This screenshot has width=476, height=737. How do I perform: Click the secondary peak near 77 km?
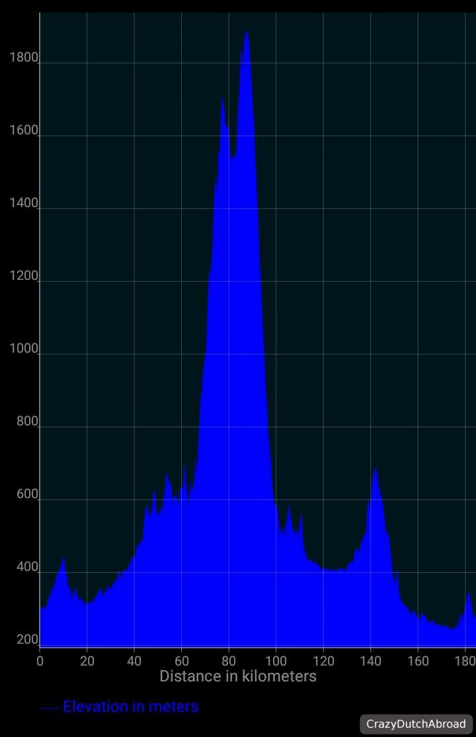click(x=222, y=99)
